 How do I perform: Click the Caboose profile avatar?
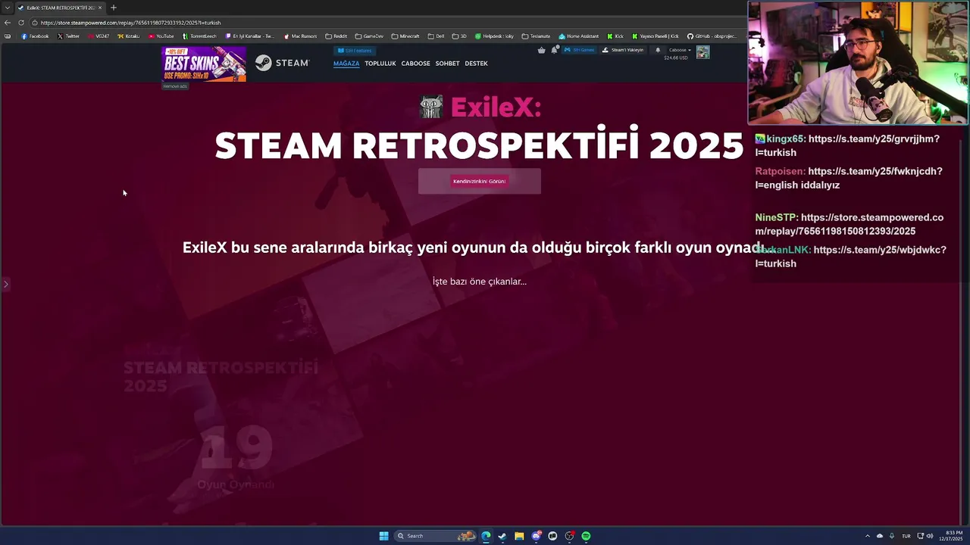tap(703, 52)
